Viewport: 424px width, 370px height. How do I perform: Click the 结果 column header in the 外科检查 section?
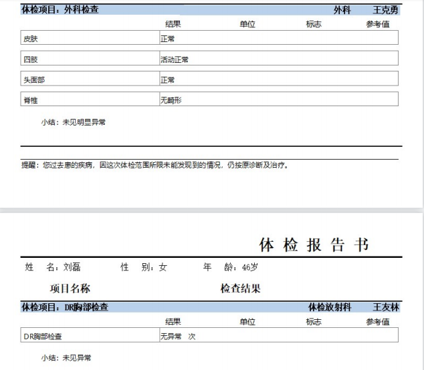(173, 24)
